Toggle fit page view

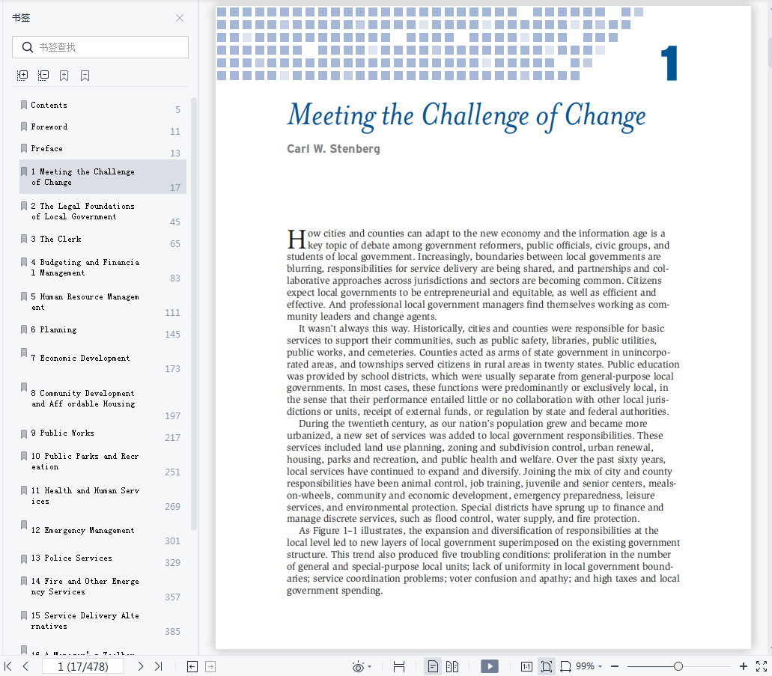[547, 667]
